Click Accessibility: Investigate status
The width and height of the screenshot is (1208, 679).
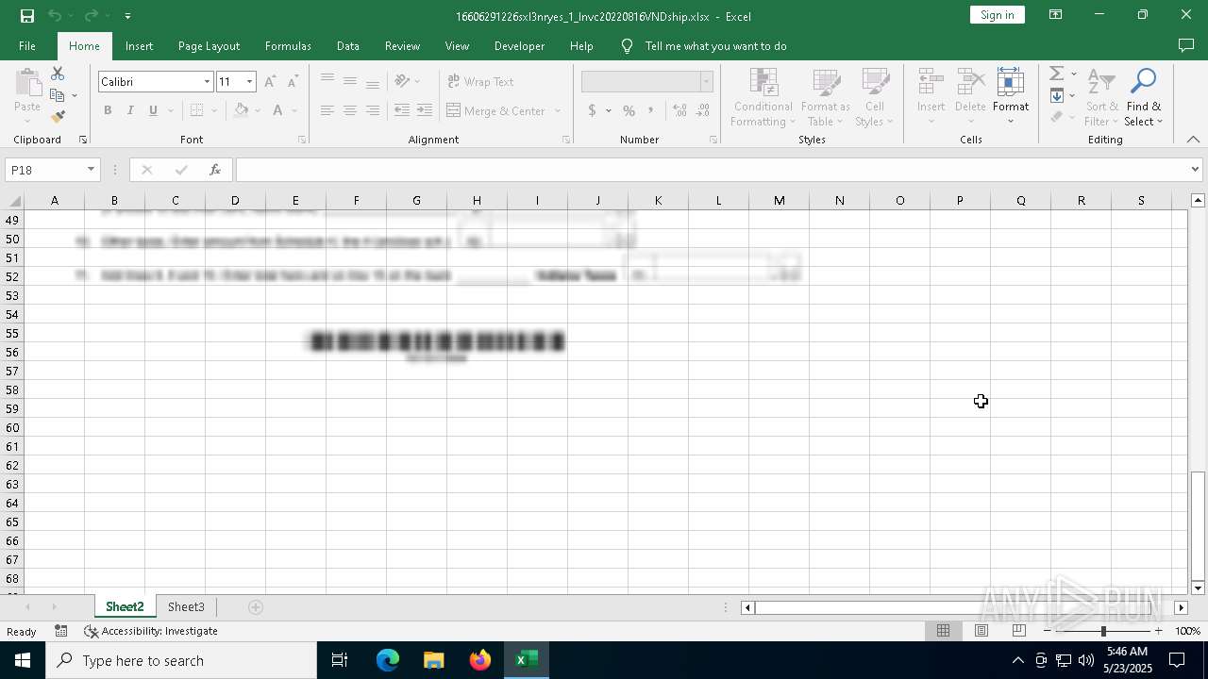151,631
